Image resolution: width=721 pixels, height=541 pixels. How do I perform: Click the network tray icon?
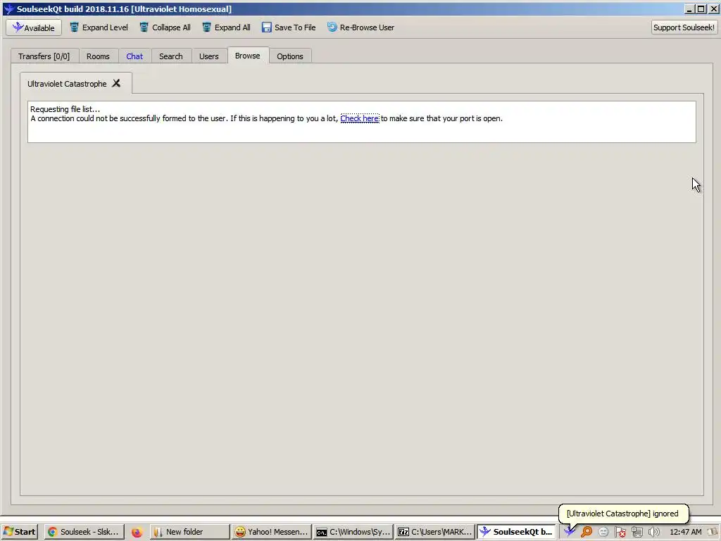(x=637, y=532)
